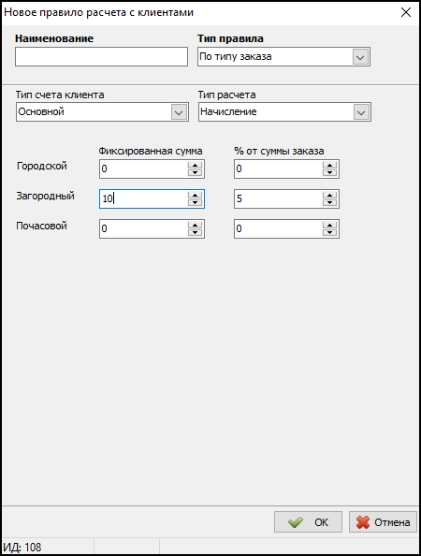This screenshot has height=556, width=421.
Task: Cancel with the Отмена button
Action: click(383, 522)
